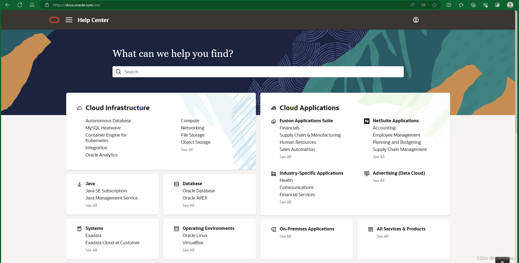The height and width of the screenshot is (263, 519).
Task: Click the Systems server icon
Action: 79,229
